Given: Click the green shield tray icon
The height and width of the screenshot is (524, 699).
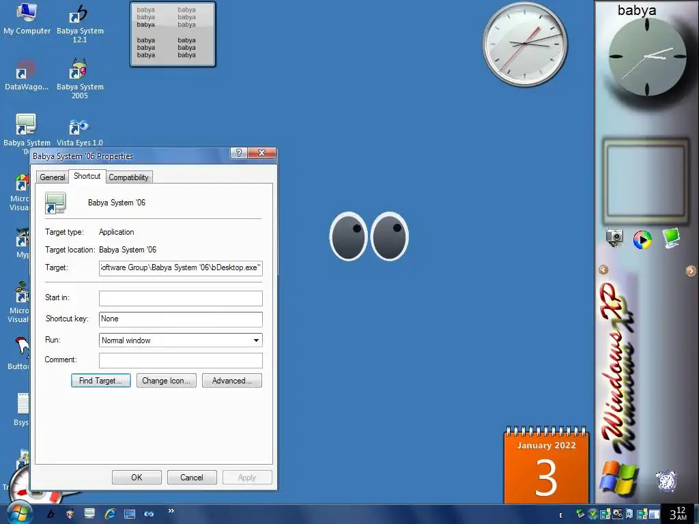Looking at the screenshot, I should [593, 514].
